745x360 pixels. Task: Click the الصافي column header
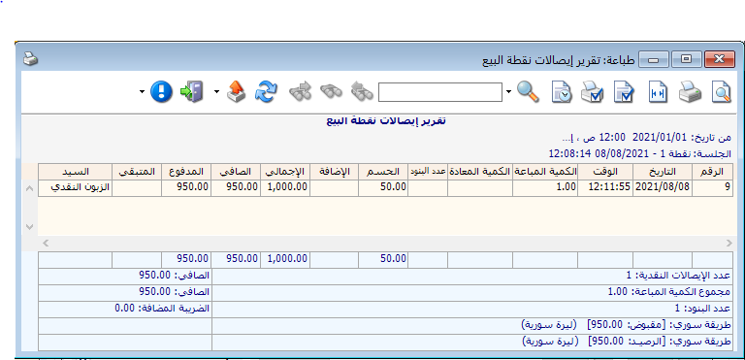coord(236,172)
